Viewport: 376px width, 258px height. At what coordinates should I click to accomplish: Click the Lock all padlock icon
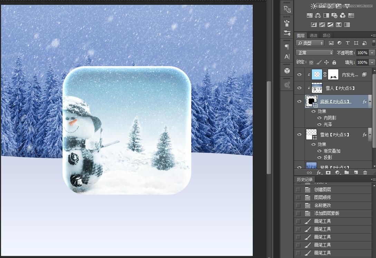334,62
